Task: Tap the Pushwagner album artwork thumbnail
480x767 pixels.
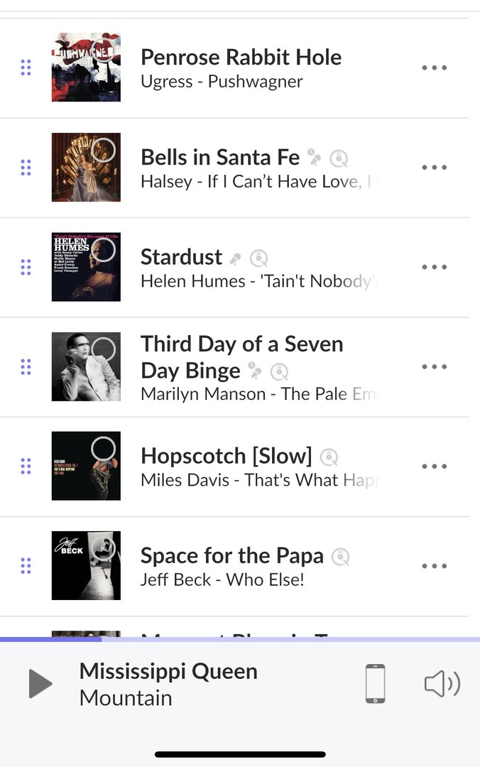Action: pos(86,67)
